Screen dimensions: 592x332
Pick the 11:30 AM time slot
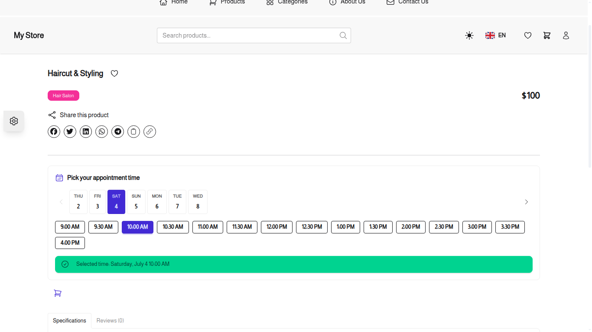[242, 227]
